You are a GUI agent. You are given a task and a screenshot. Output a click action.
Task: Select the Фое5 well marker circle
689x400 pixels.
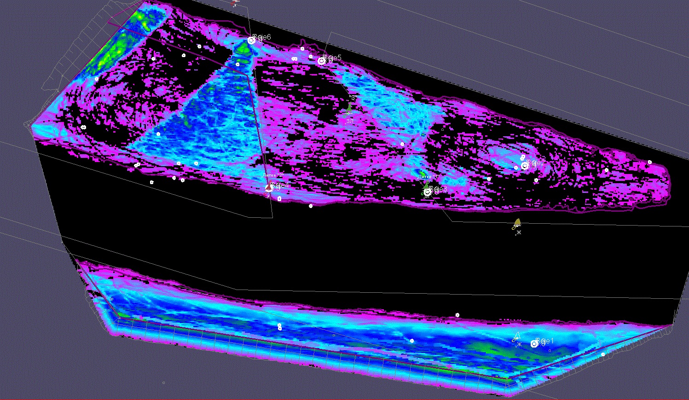pos(322,61)
